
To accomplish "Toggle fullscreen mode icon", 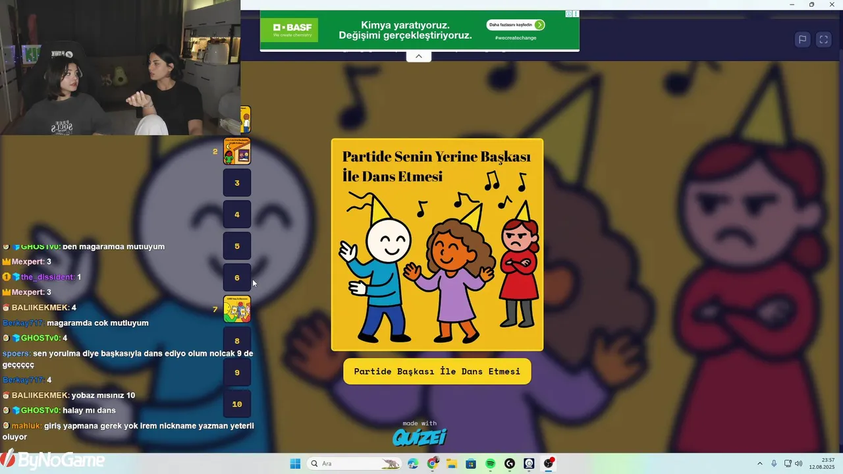I will point(823,39).
